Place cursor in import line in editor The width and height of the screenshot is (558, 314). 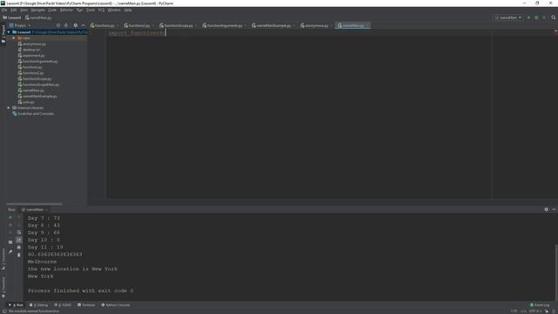click(137, 33)
